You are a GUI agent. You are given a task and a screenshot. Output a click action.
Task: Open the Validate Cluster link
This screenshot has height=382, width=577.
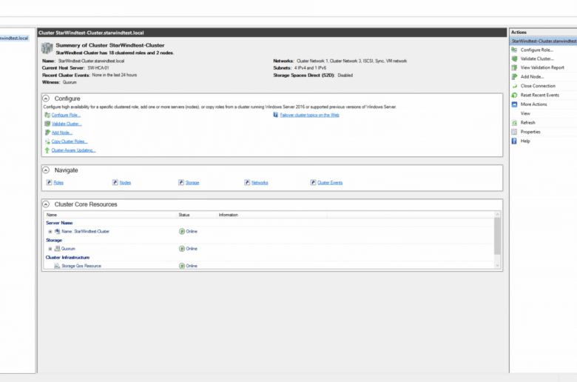click(67, 124)
